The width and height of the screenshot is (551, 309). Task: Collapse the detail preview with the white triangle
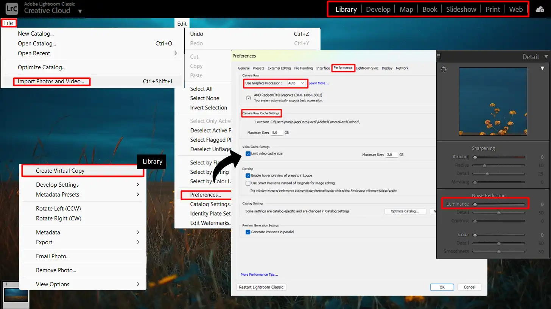click(x=542, y=69)
